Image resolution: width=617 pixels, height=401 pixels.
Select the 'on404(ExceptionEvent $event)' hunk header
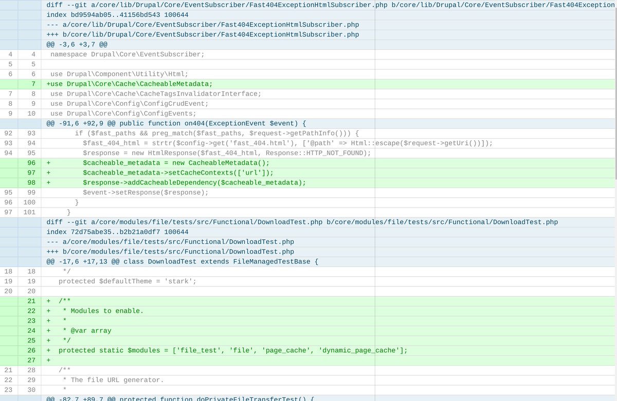[x=176, y=123]
